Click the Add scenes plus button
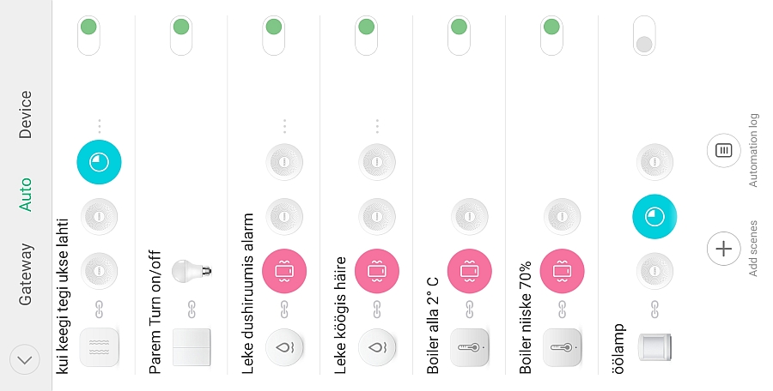This screenshot has height=391, width=773. [x=724, y=249]
